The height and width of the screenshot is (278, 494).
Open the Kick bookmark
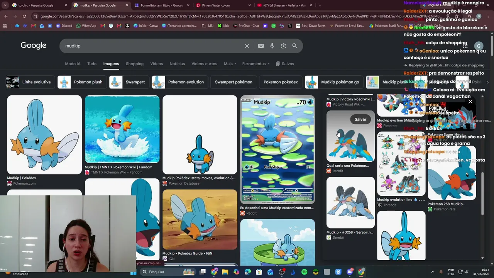(223, 26)
